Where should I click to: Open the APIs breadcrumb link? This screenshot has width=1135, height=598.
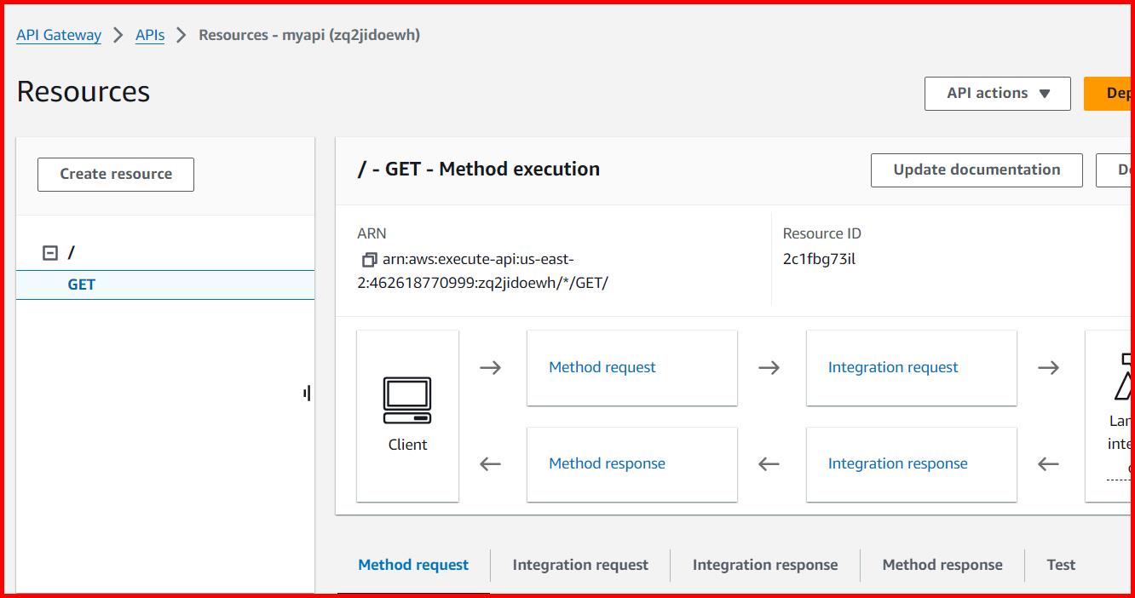pos(149,35)
